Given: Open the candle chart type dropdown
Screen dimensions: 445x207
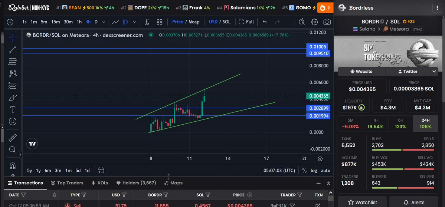Looking at the screenshot, I should pyautogui.click(x=134, y=22).
